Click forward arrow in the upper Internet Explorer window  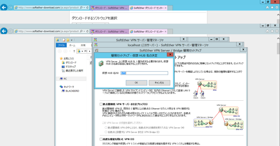pos(10,8)
